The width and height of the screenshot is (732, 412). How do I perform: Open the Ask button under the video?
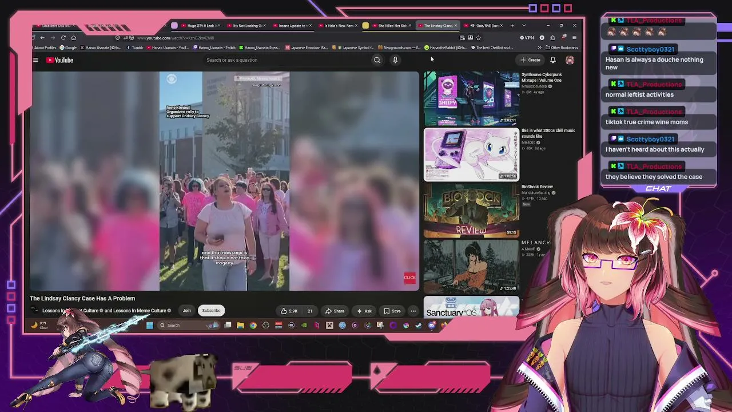point(364,311)
